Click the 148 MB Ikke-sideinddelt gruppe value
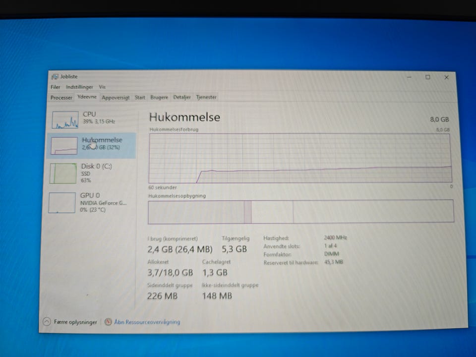The width and height of the screenshot is (476, 357). click(x=217, y=296)
